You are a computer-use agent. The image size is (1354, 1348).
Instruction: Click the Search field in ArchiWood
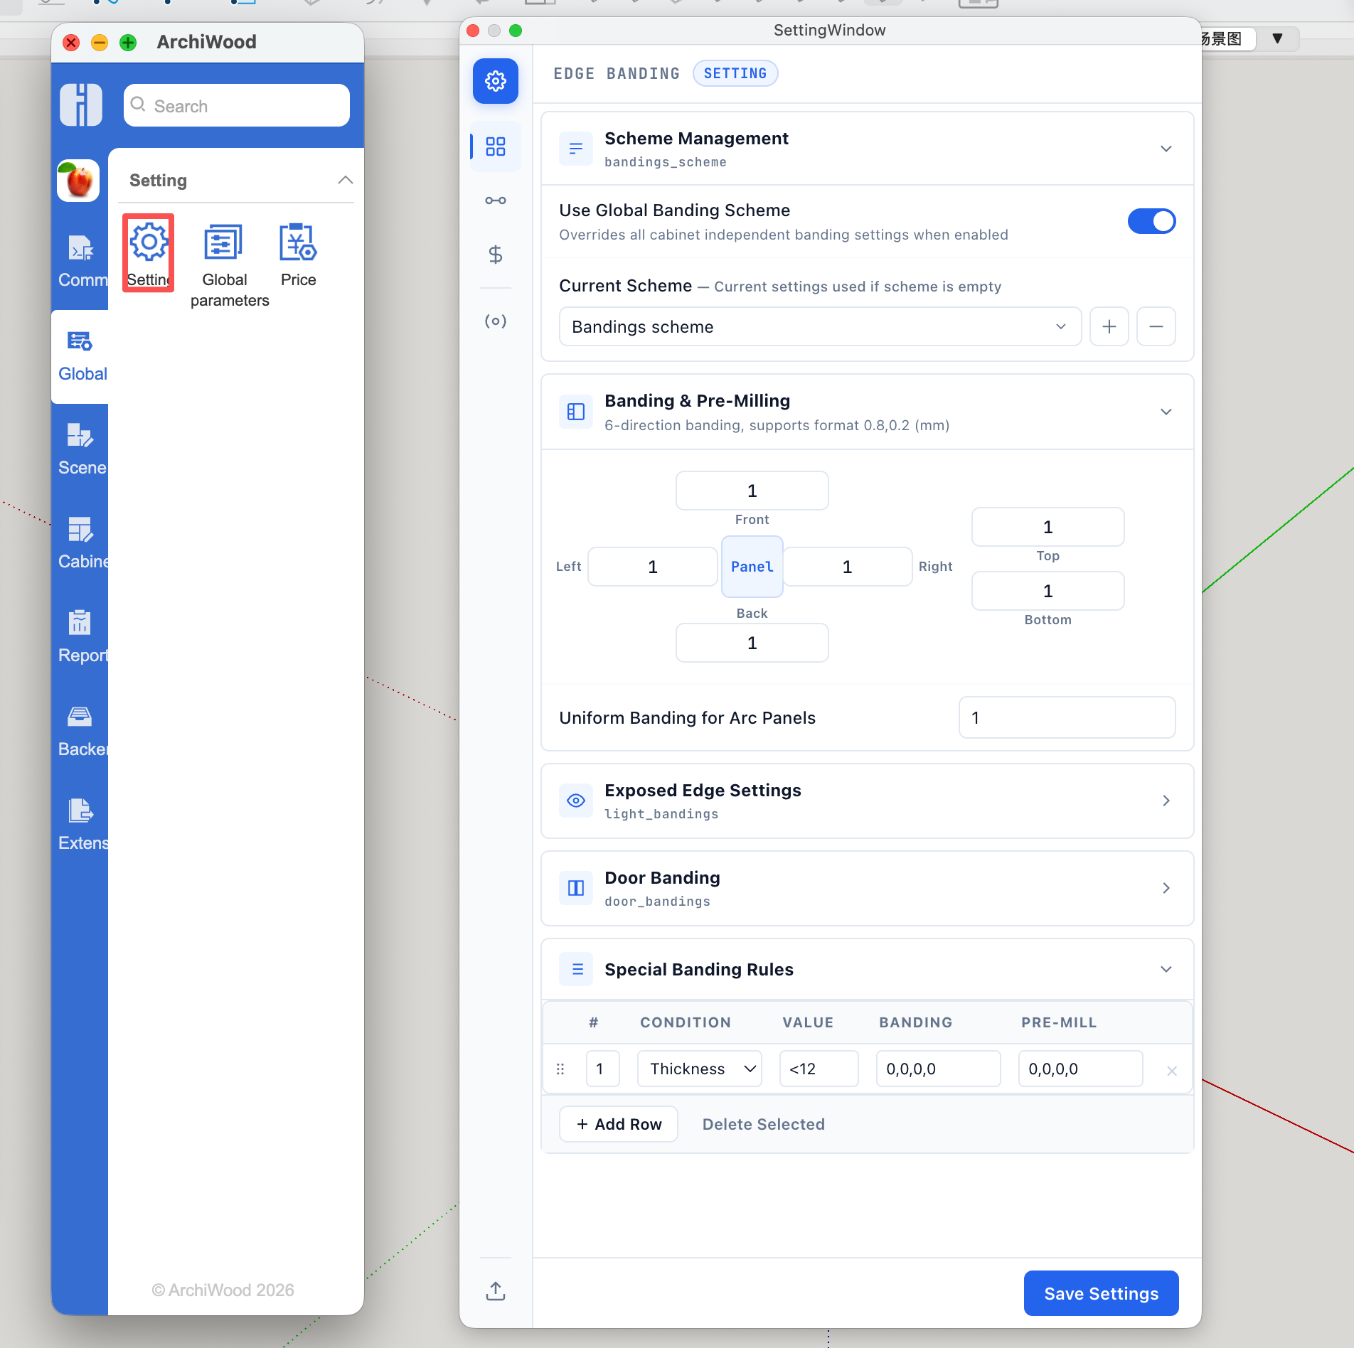(x=237, y=106)
